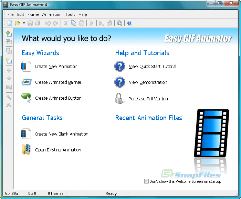Click the GIF 89a status bar entry
Screen dimensions: 241x199
point(11,193)
